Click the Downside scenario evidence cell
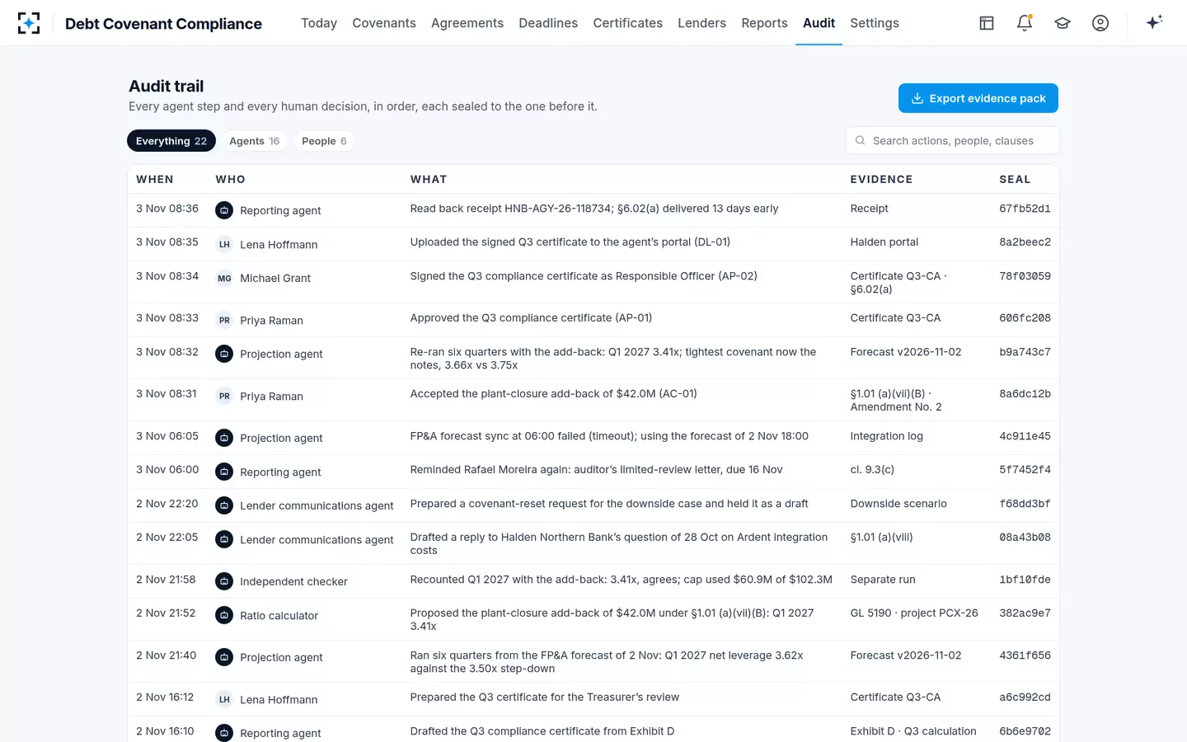 pyautogui.click(x=898, y=504)
